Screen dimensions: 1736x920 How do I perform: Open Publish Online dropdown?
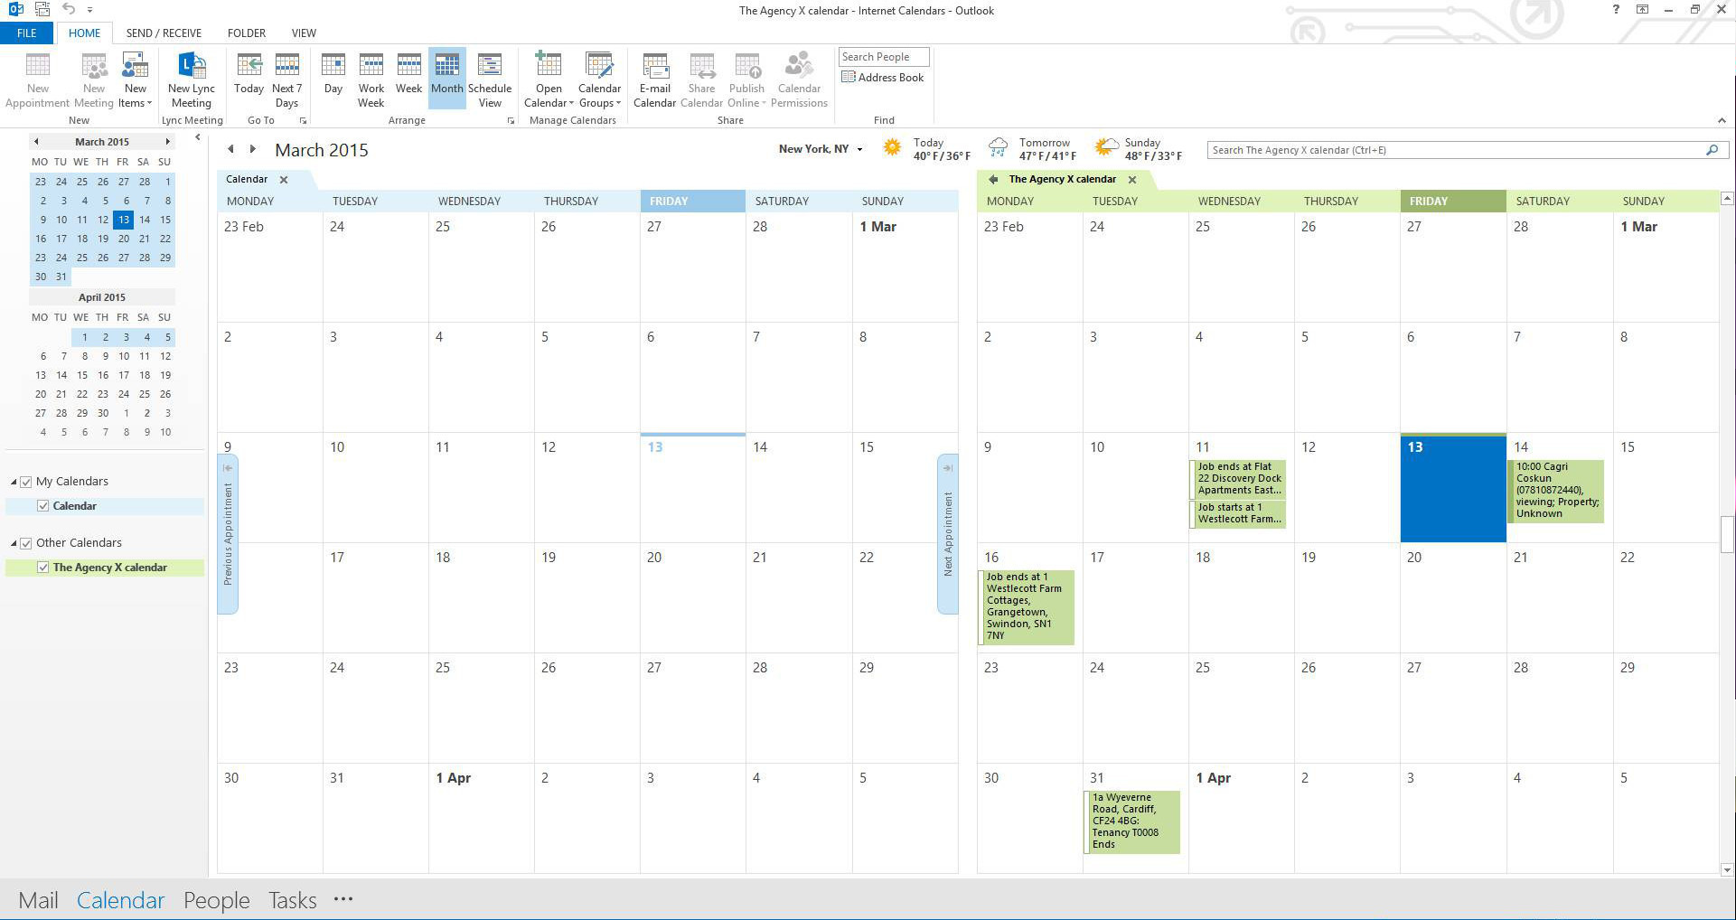746,80
